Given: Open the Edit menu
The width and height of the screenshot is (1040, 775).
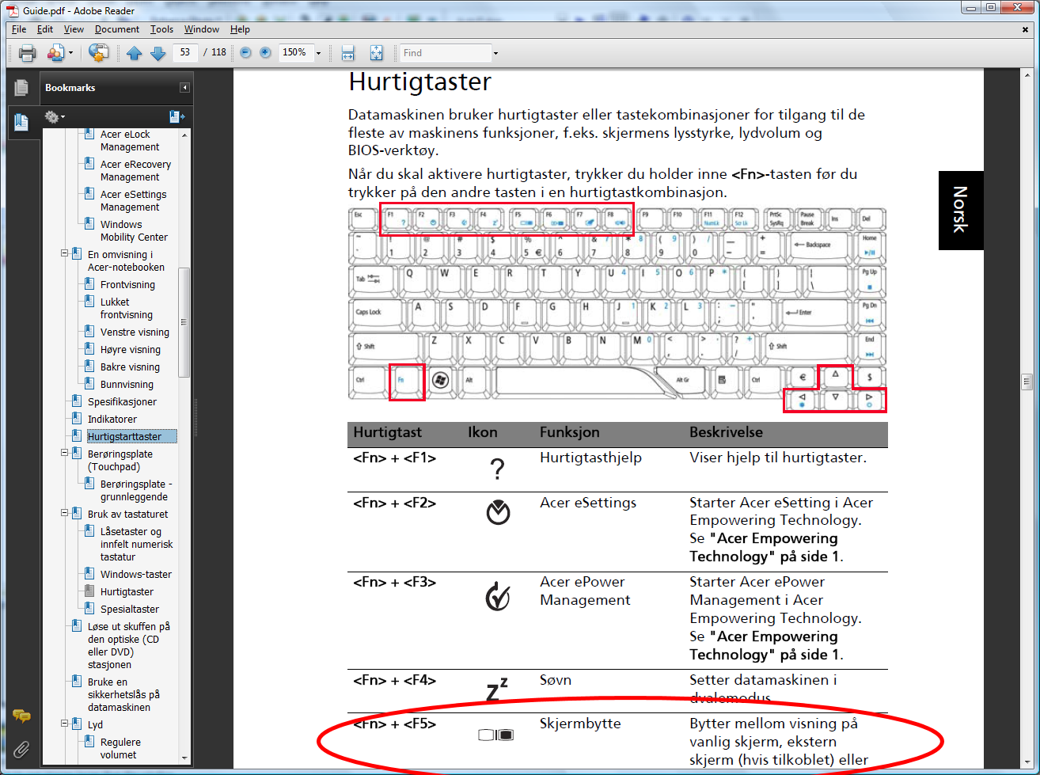Looking at the screenshot, I should point(45,29).
